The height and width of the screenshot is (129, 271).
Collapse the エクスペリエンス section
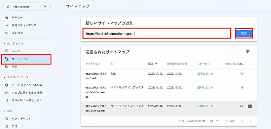point(16,77)
